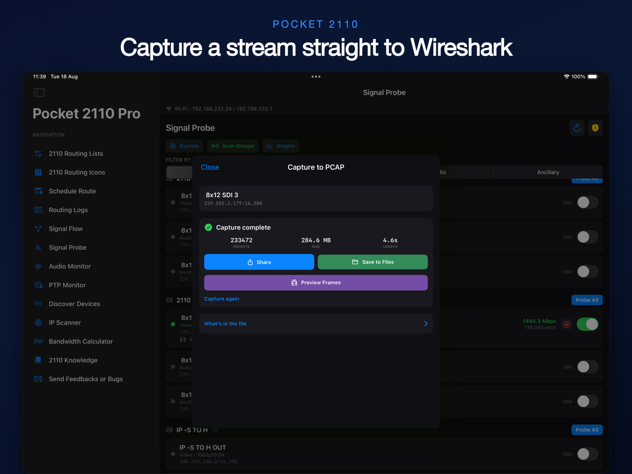632x474 pixels.
Task: Open 2110 Routing Icons grid icon
Action: point(38,172)
